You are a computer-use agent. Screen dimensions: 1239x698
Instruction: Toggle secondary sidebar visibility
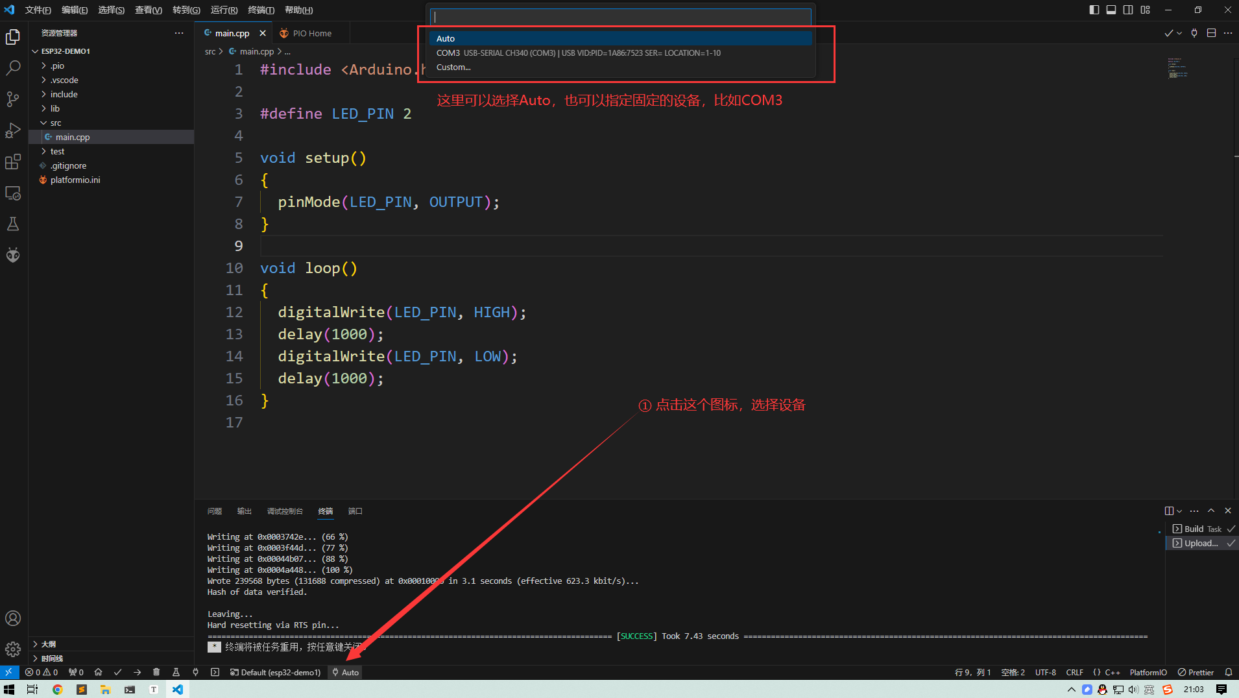1128,10
